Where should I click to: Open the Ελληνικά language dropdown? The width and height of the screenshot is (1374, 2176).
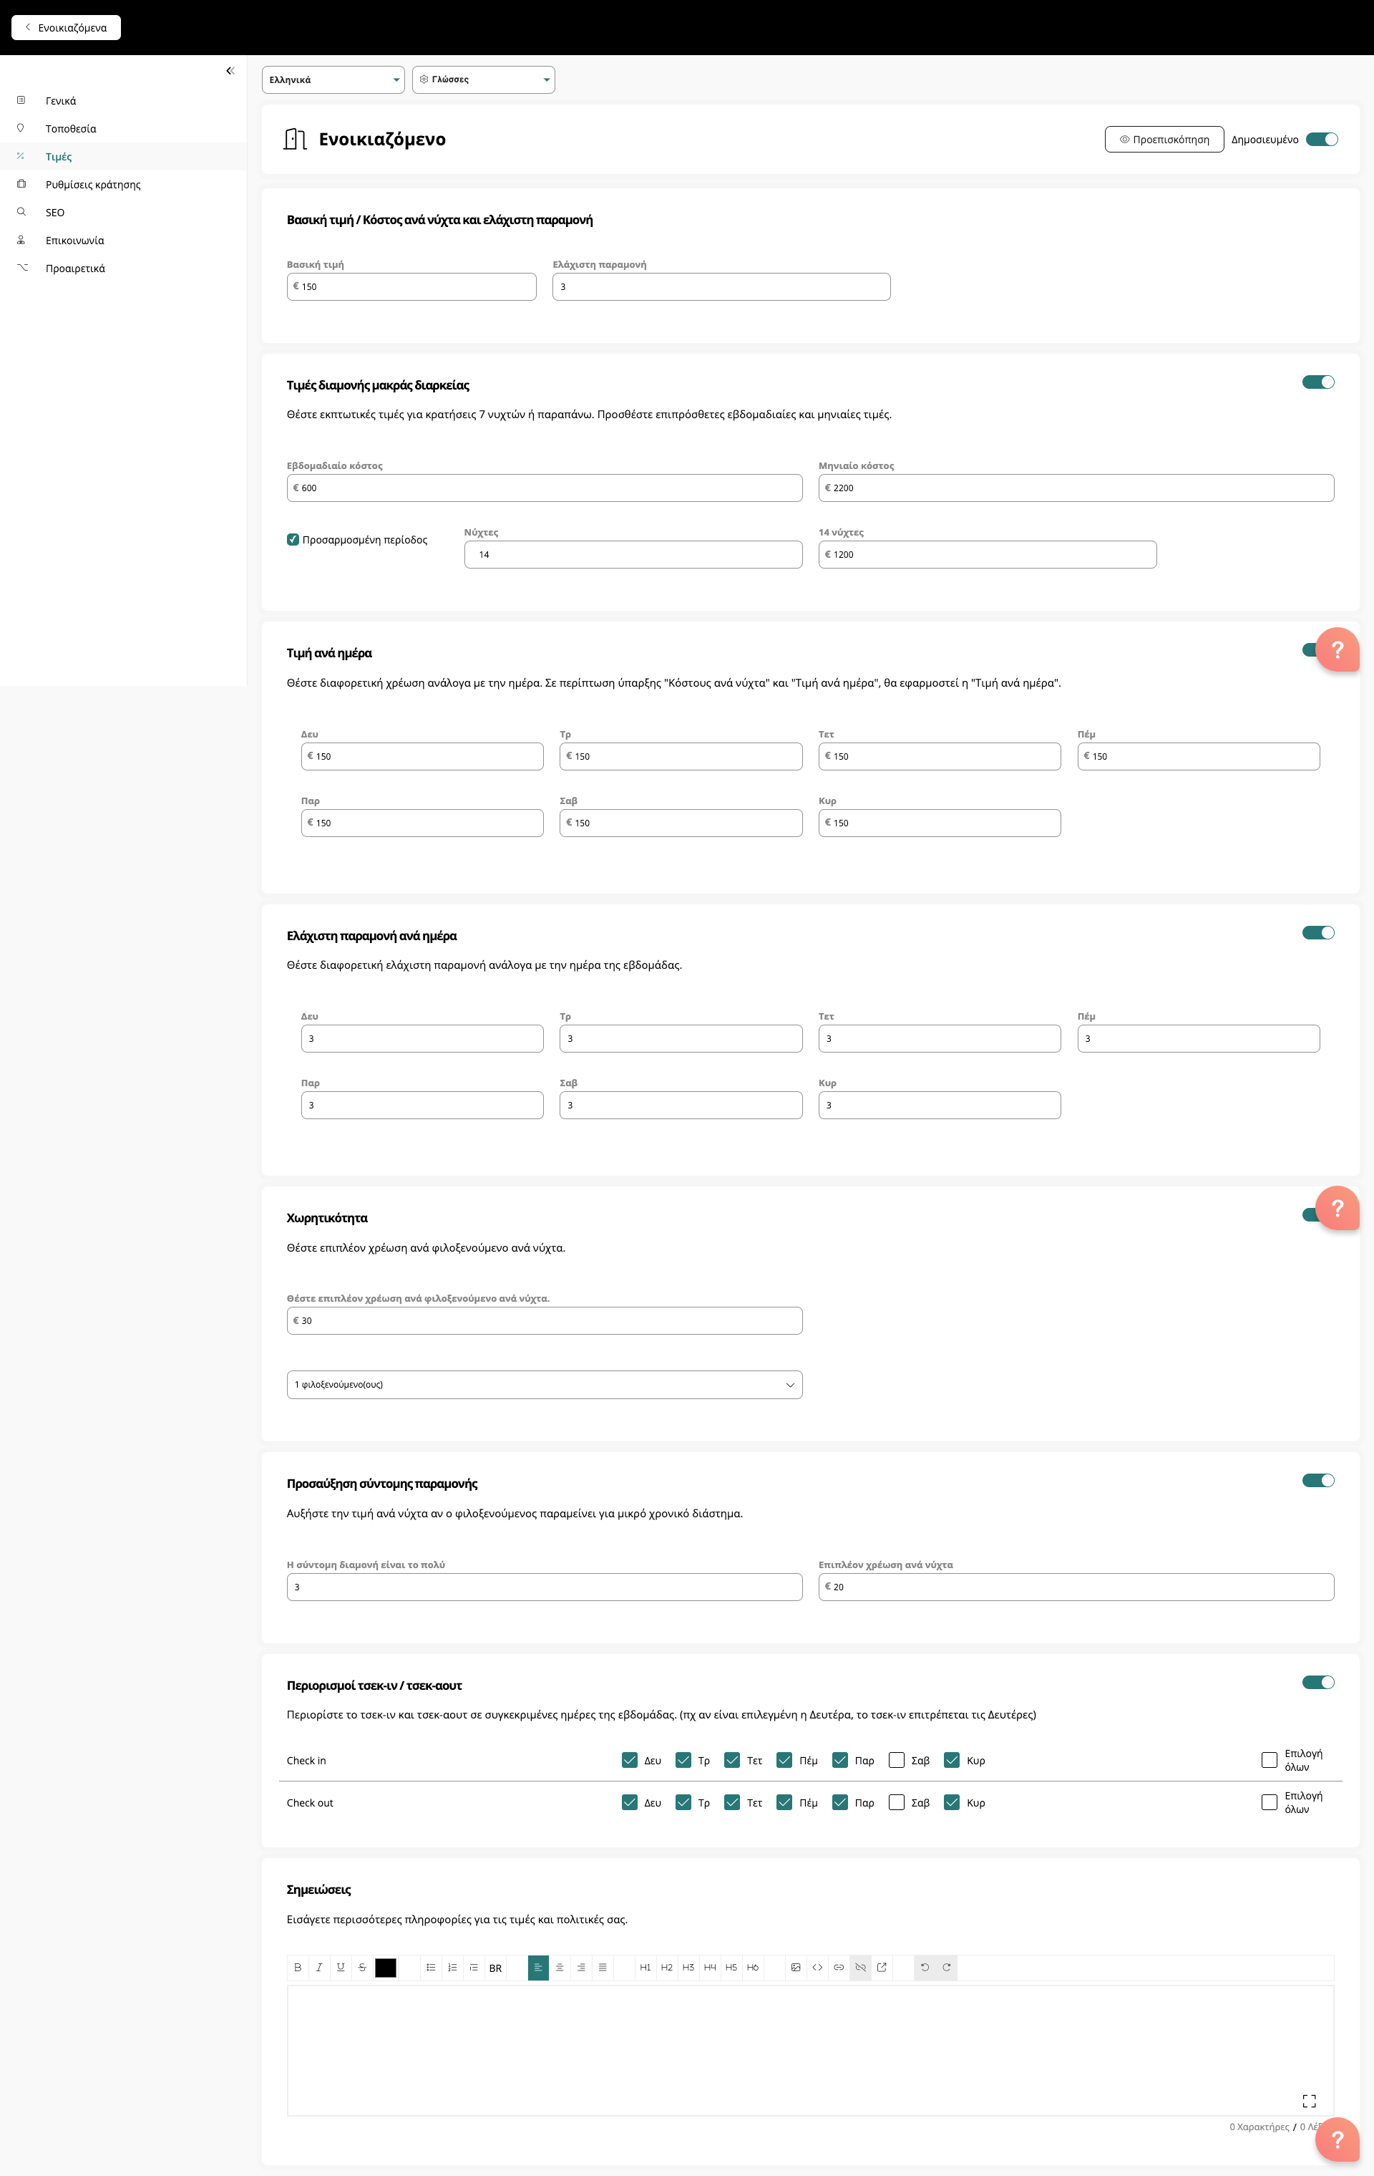click(x=333, y=79)
